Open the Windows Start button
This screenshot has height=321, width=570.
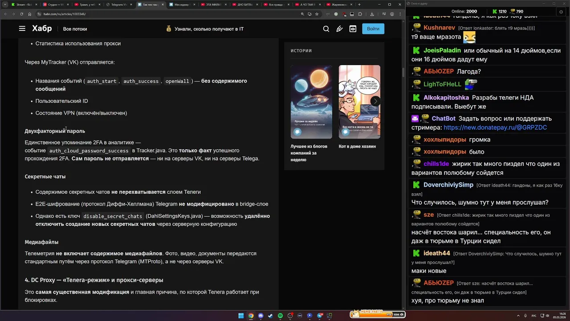tap(241, 316)
